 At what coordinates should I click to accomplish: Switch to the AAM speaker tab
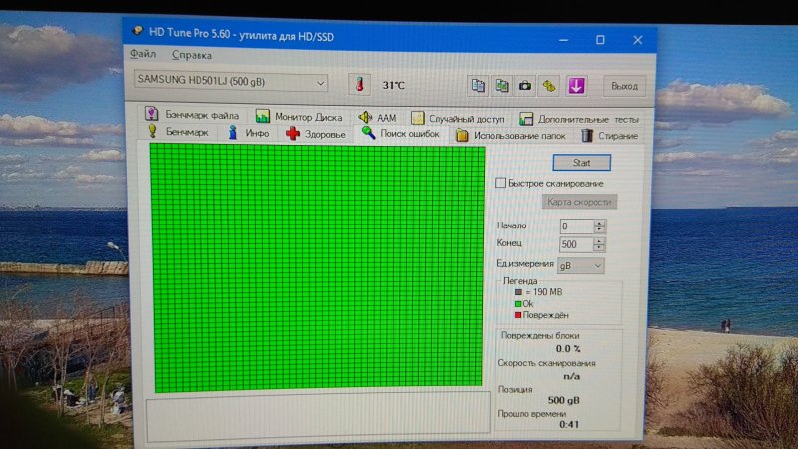377,118
